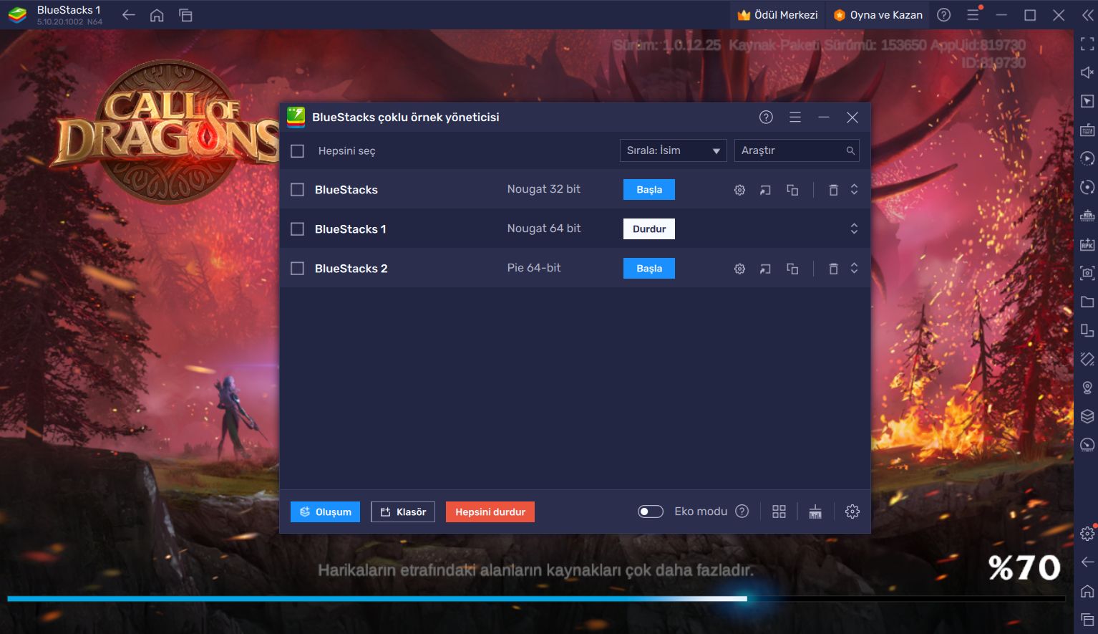Reorder BlueStacks 2 row using up-down arrows
The image size is (1098, 634).
(x=854, y=269)
